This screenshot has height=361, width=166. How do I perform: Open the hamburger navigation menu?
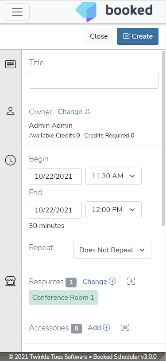click(17, 12)
